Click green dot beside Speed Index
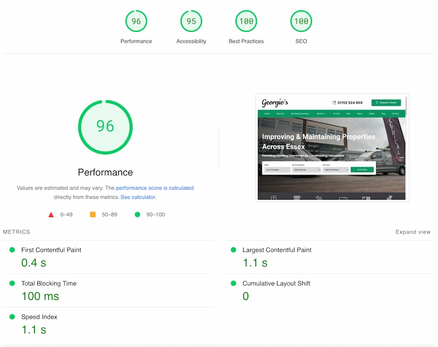Screen dimensions: 438x347 [x=12, y=317]
